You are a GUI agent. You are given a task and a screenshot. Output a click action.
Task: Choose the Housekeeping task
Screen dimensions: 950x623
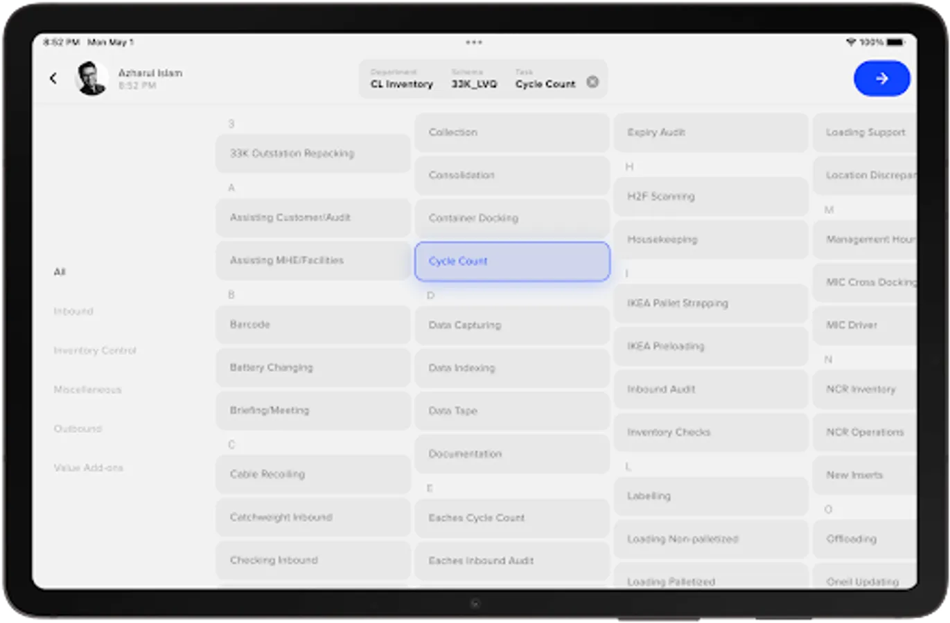[x=711, y=240]
